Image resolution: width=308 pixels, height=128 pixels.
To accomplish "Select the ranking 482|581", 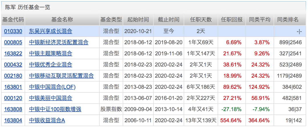I will [x=292, y=98].
